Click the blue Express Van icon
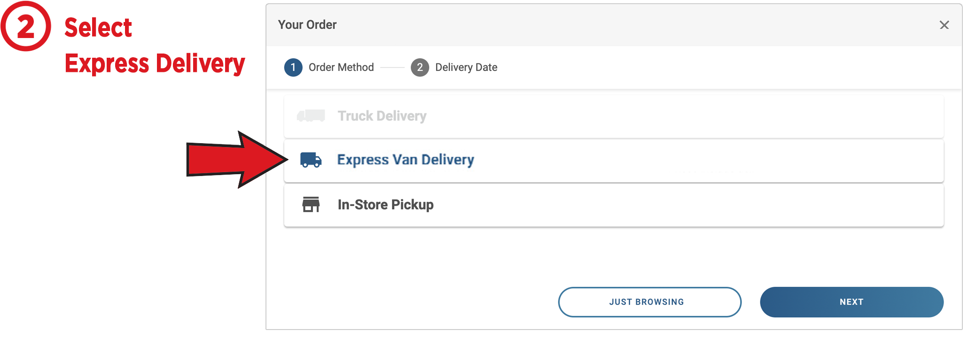 coord(311,160)
